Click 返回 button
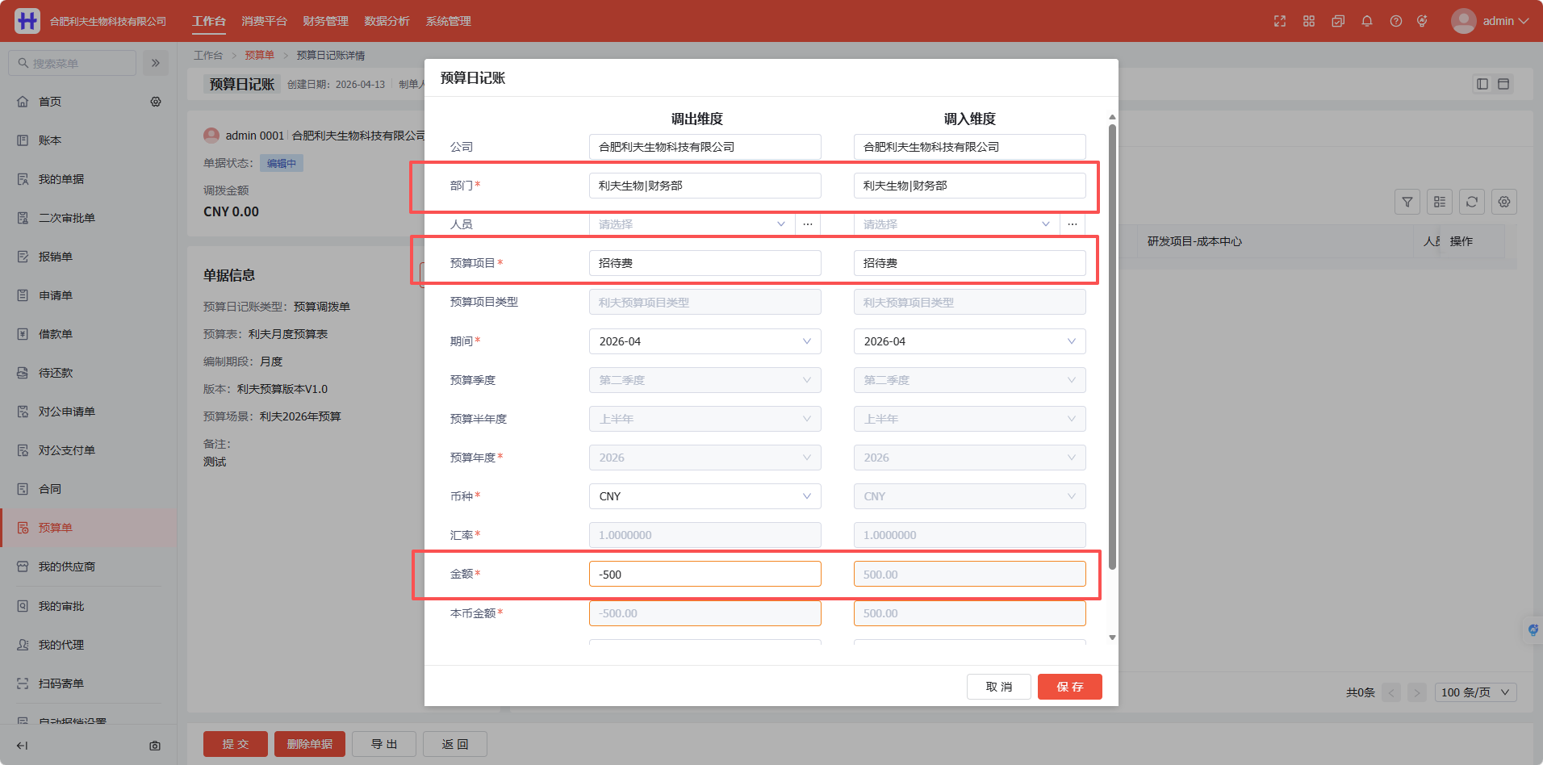Screen dimensions: 1543x765 click(x=455, y=744)
